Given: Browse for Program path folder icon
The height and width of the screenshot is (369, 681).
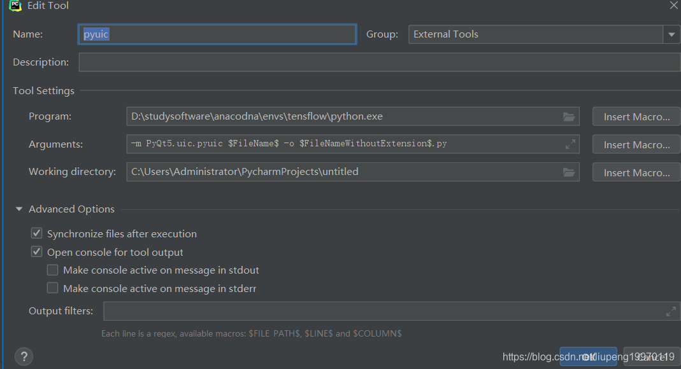Looking at the screenshot, I should (x=568, y=116).
